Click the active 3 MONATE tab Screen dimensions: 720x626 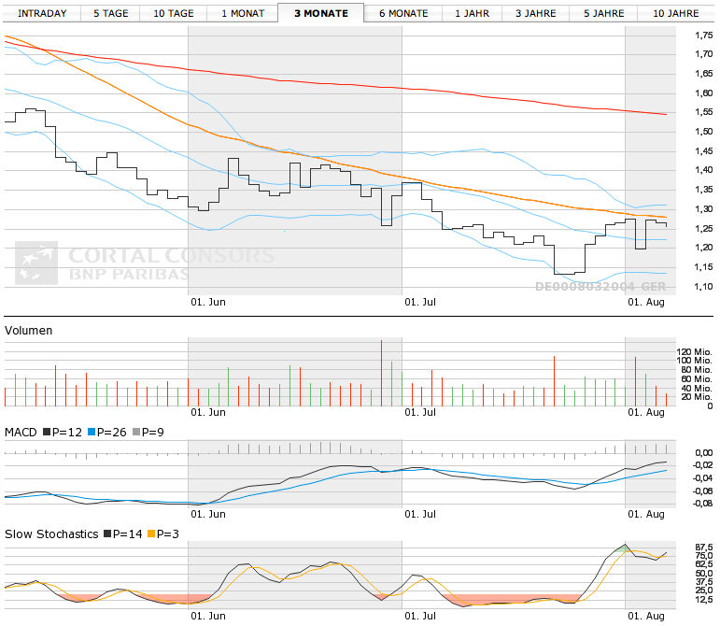(x=320, y=13)
